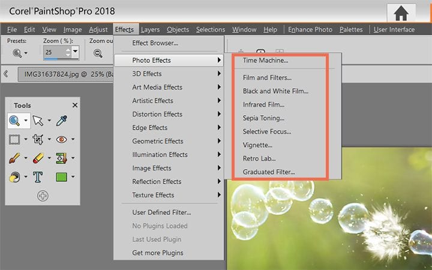Select the Paint Brush tool
Screen dimensions: 432x270
[14, 158]
